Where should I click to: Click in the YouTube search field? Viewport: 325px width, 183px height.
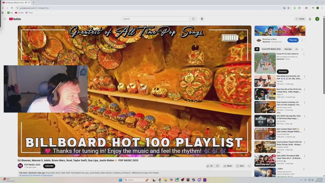point(155,19)
